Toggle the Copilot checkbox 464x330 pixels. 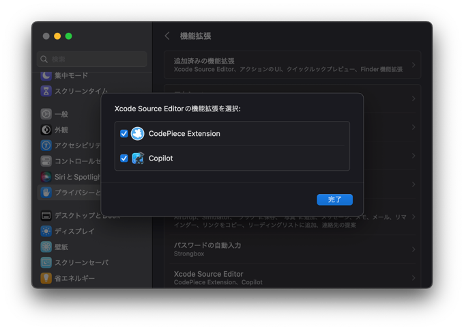pos(124,159)
